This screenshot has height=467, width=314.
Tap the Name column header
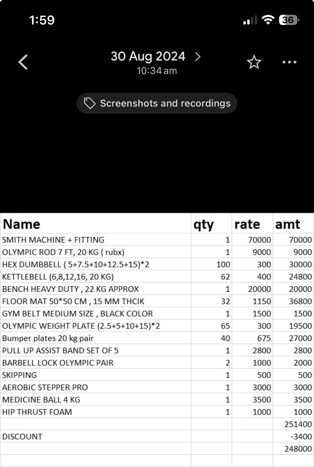coord(21,224)
